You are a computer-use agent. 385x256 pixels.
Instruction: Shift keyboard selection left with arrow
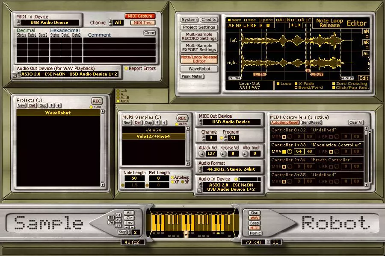click(127, 227)
